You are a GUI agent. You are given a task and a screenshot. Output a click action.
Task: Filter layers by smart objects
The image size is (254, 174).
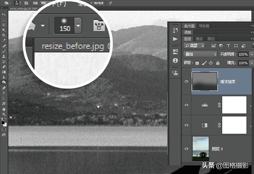(243, 46)
